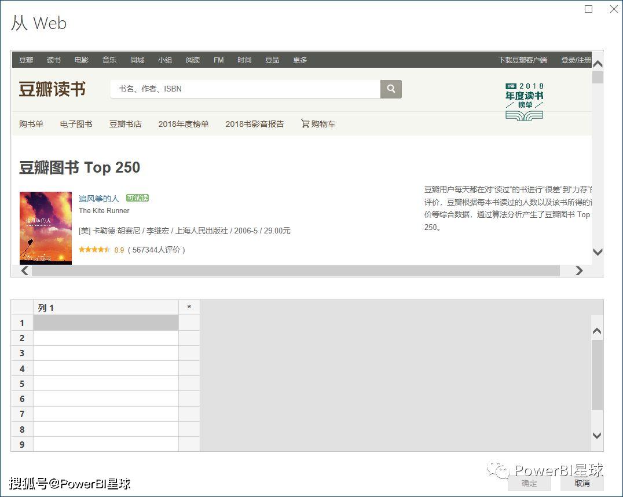Open 电影 in the top navigation
Image resolution: width=623 pixels, height=497 pixels.
82,60
